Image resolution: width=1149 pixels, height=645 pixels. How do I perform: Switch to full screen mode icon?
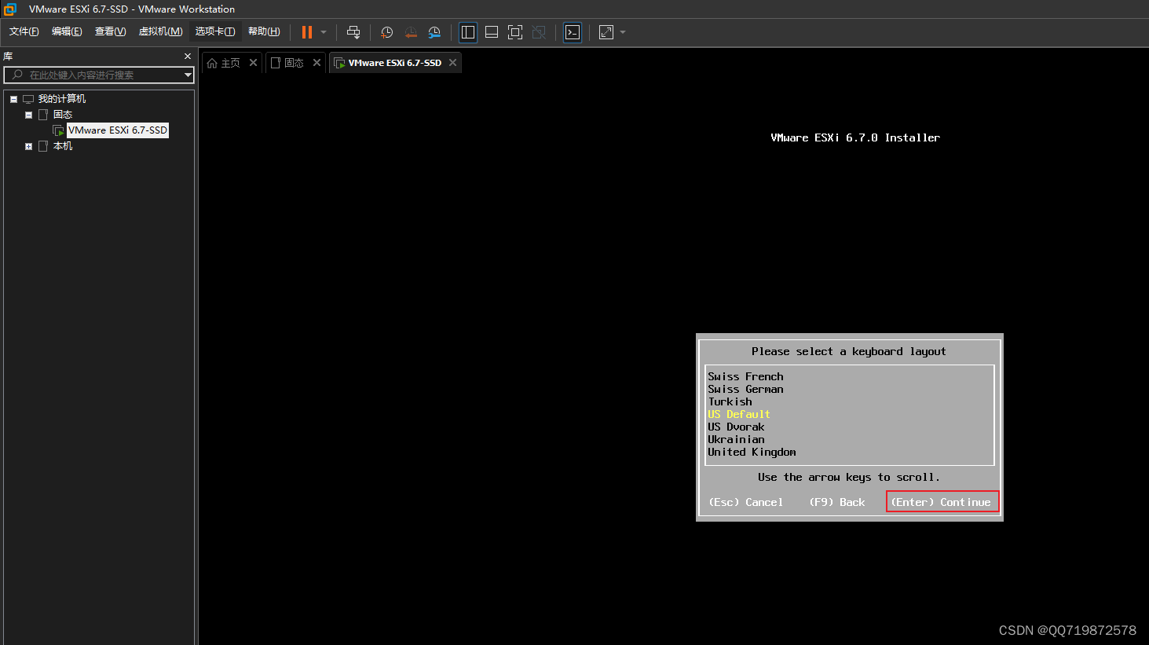tap(515, 32)
